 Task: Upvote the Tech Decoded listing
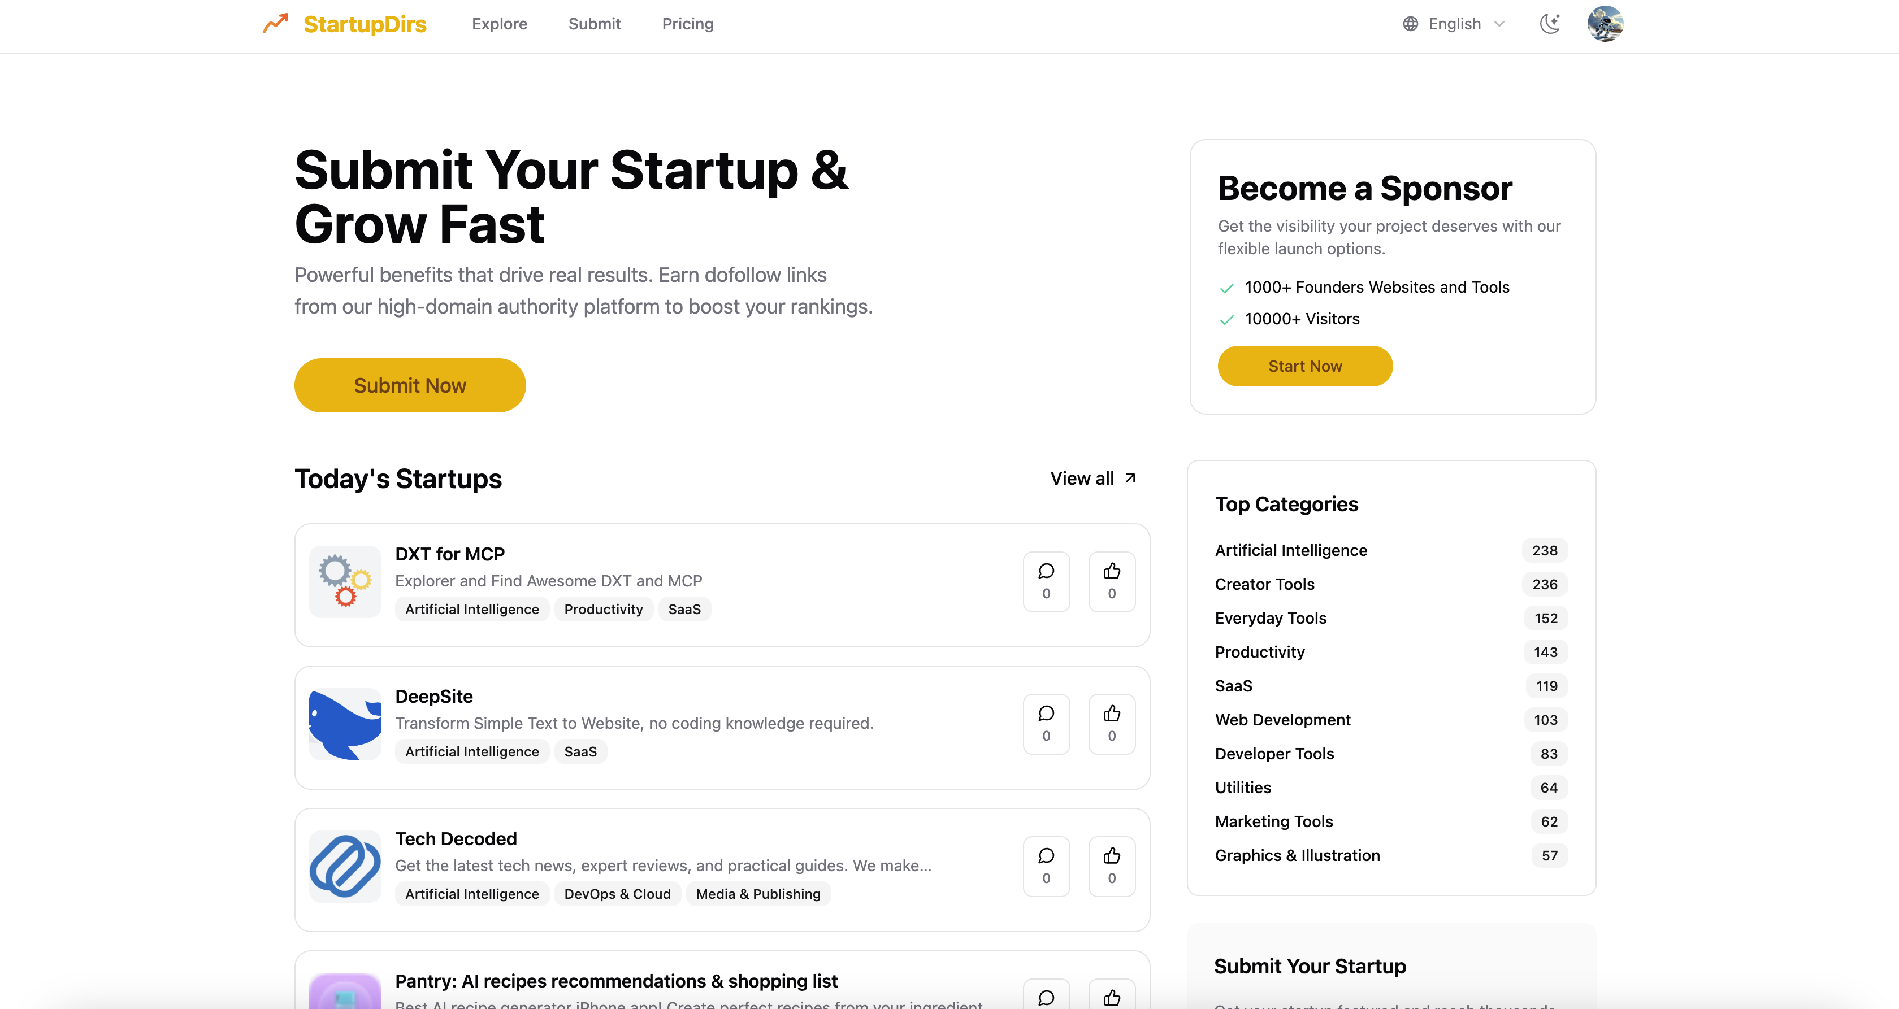[x=1112, y=866]
